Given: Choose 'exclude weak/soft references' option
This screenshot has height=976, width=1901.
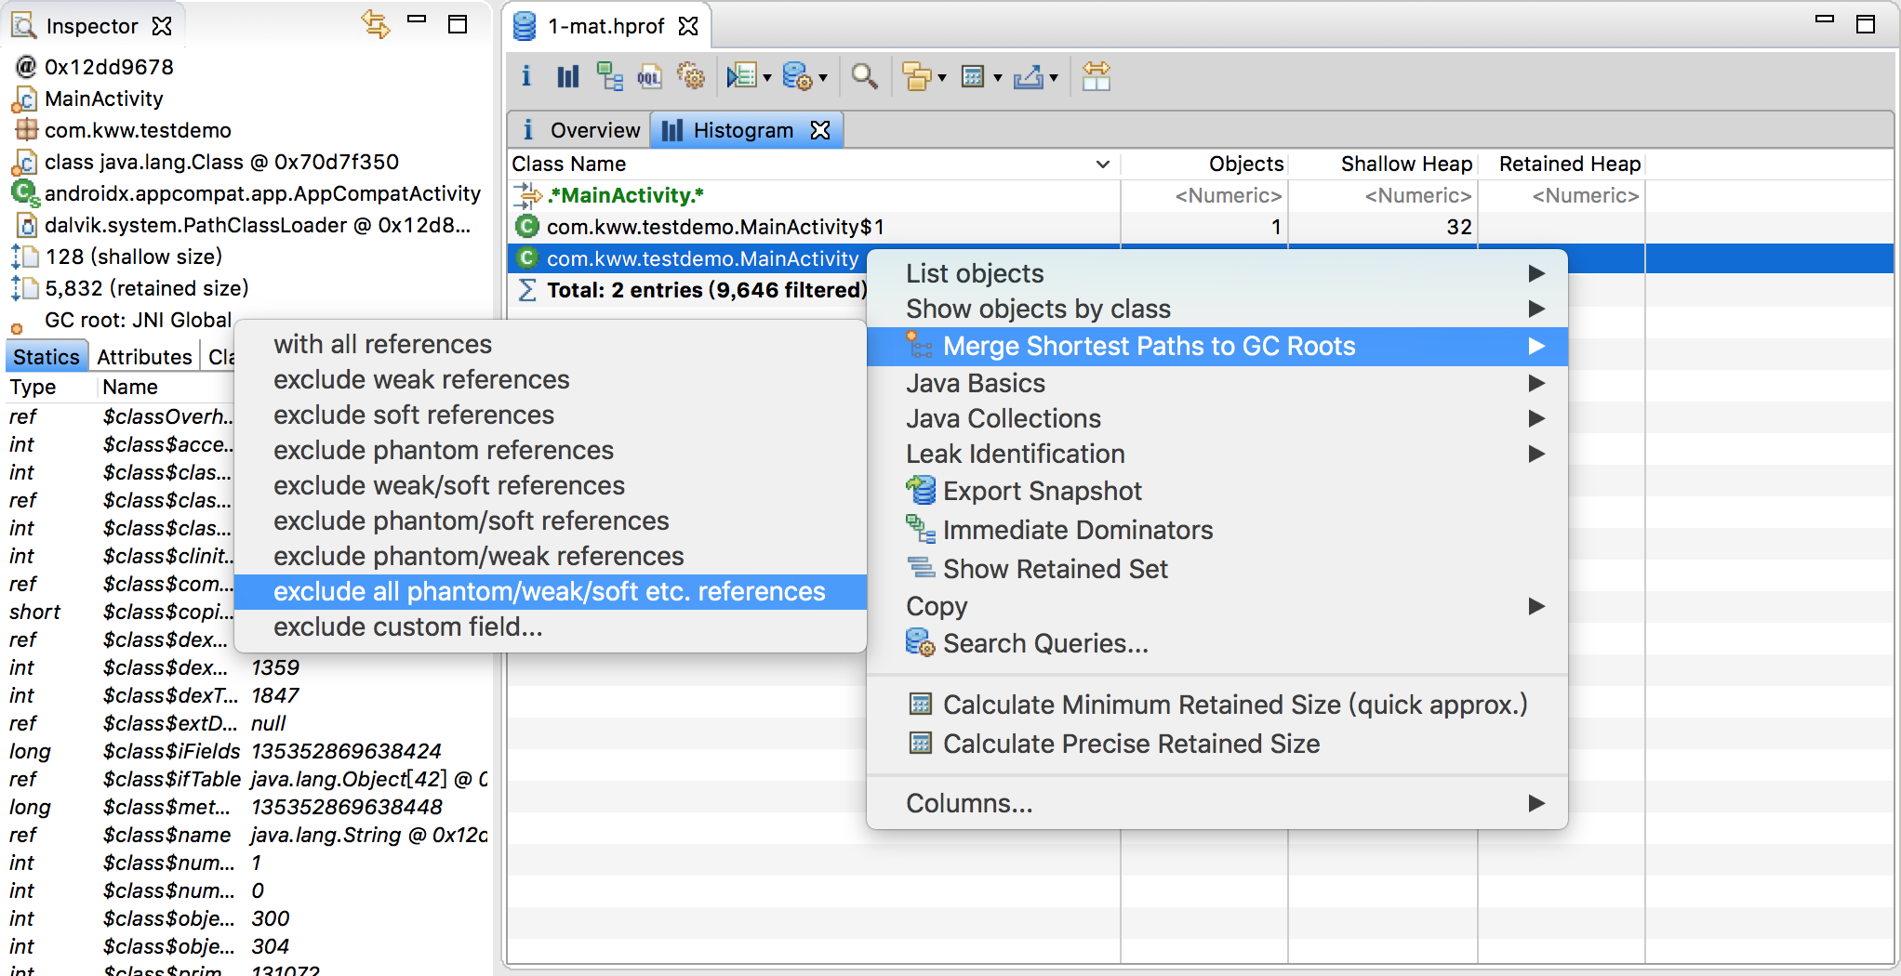Looking at the screenshot, I should point(551,485).
